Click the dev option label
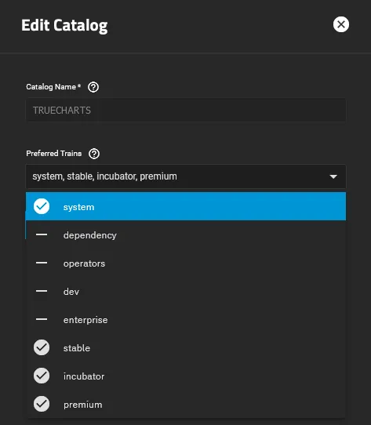The image size is (371, 425). [71, 292]
